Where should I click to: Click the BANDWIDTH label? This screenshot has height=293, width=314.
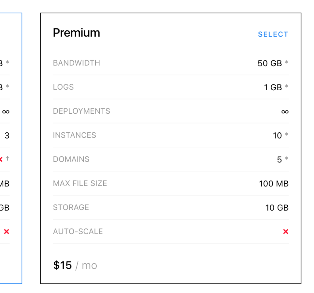coord(76,63)
